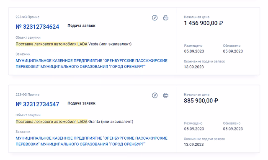
Task: Print the LADA Granta purchase card
Action: [166, 95]
